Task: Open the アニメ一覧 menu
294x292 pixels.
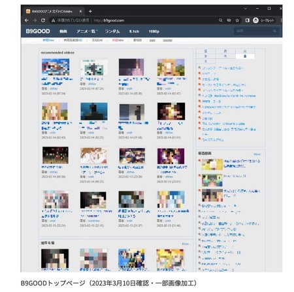Action: (x=86, y=31)
